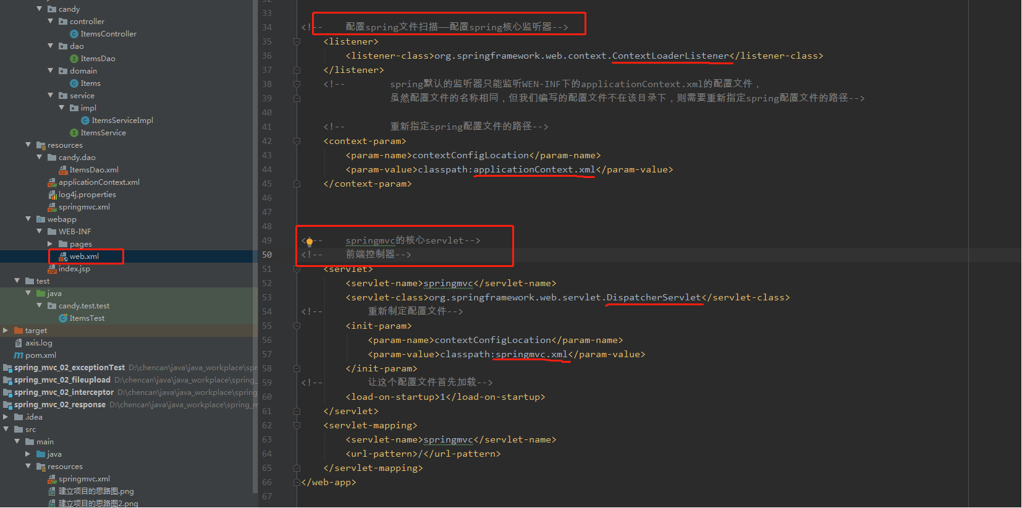Collapse the service package
The width and height of the screenshot is (1022, 508).
pos(51,95)
